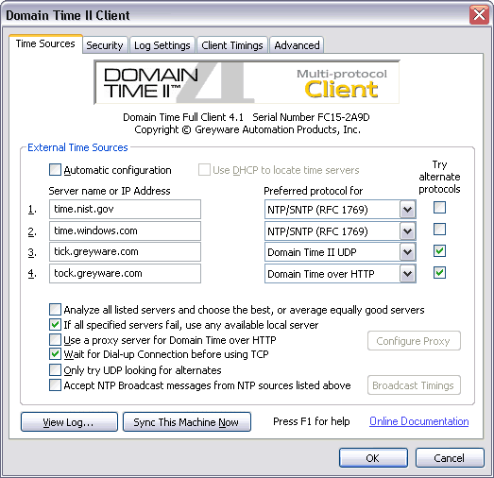
Task: Uncheck alternate protocols for tick.greyware.com
Action: [x=439, y=251]
